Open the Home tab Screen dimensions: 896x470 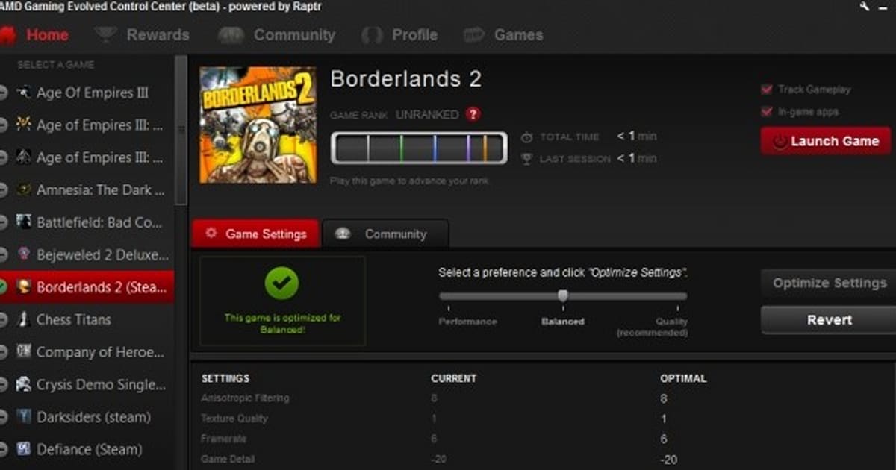35,35
